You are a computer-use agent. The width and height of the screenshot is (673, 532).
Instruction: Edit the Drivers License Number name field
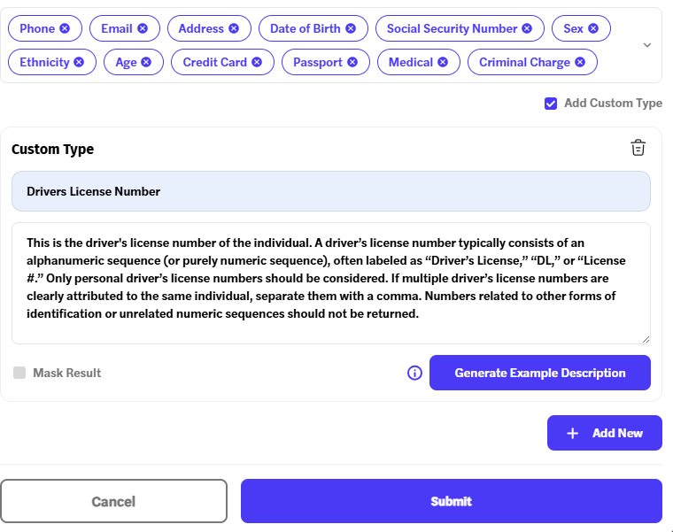point(330,191)
